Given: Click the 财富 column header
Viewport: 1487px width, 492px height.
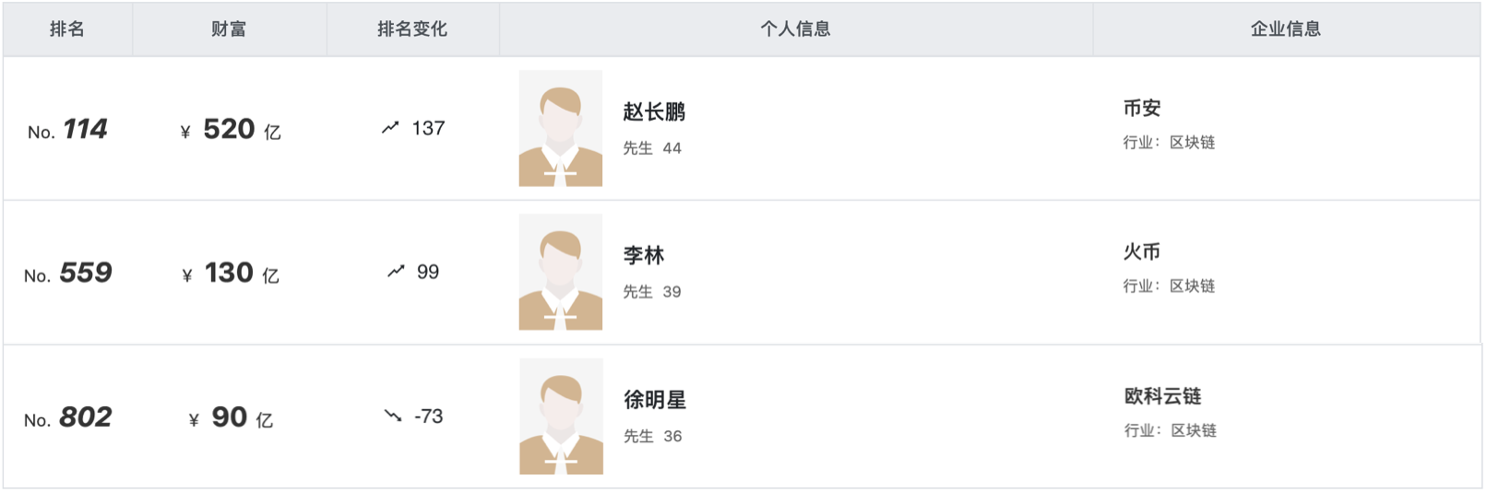Looking at the screenshot, I should tap(229, 29).
